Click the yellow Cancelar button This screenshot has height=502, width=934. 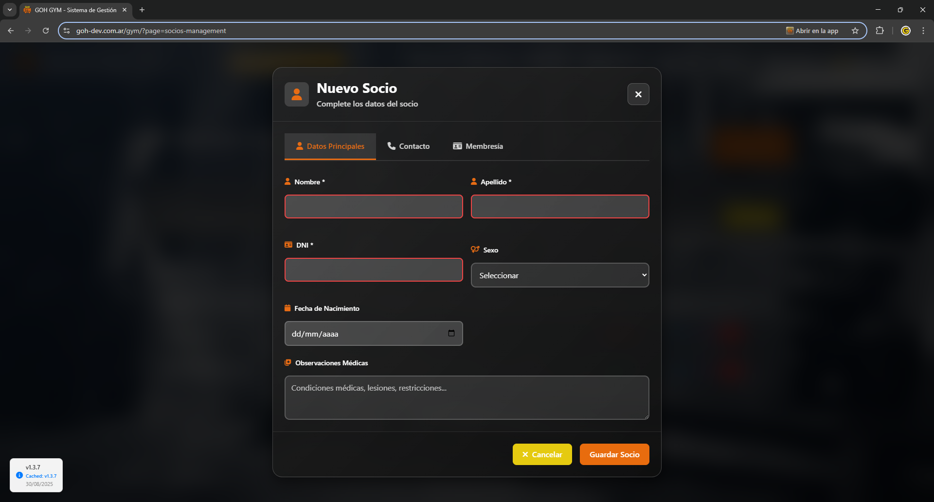[542, 454]
